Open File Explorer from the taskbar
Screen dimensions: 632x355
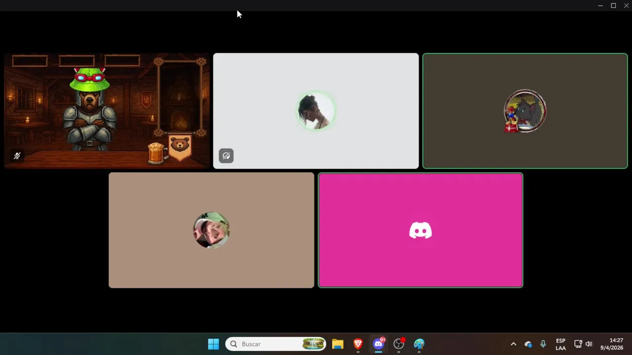(x=337, y=344)
